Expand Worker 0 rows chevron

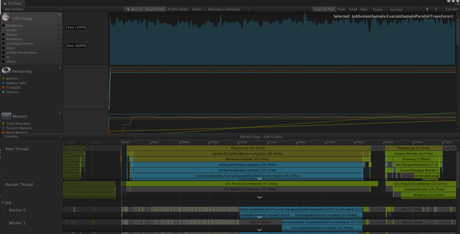(x=260, y=217)
